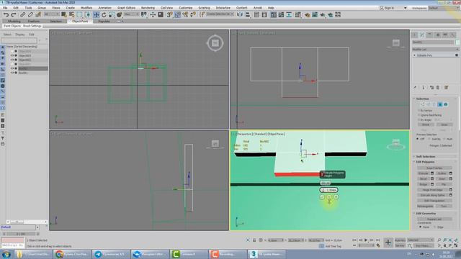Toggle the Angle Snap icon
461x259 pixels.
pos(177,14)
